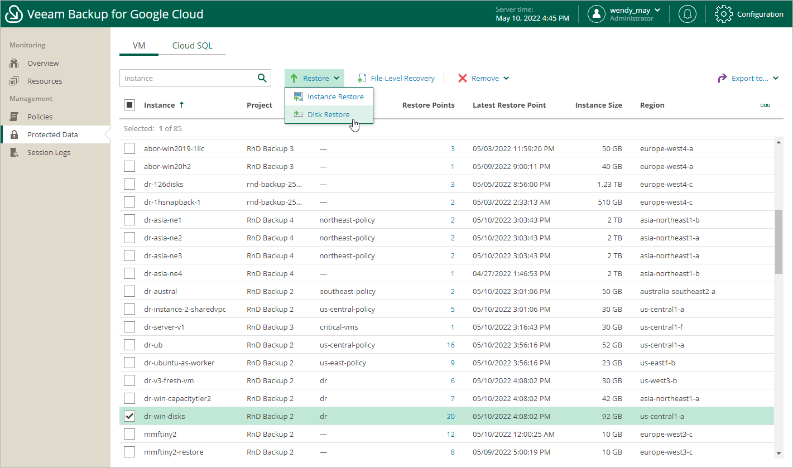Image resolution: width=793 pixels, height=468 pixels.
Task: Click the scrollbar up arrow
Action: coord(779,143)
